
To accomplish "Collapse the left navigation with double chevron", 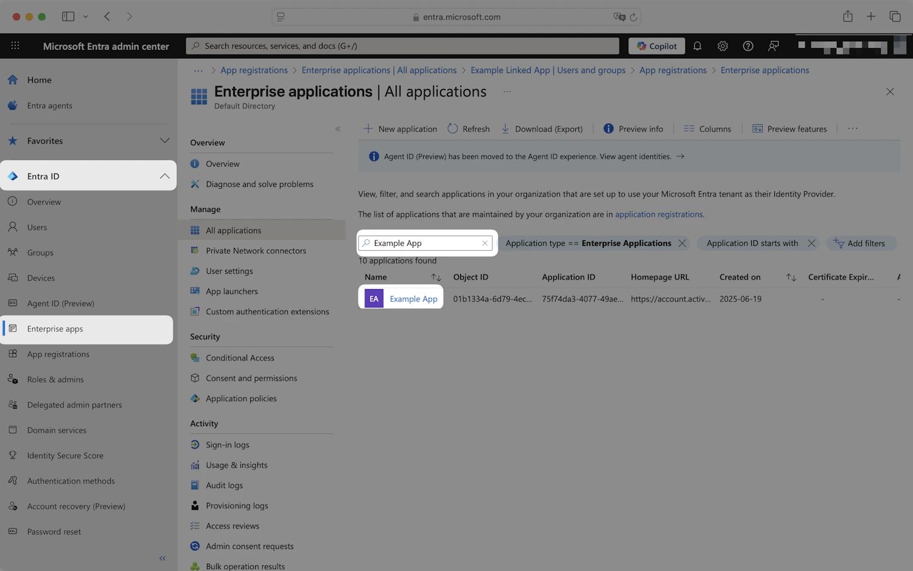I will click(x=163, y=558).
